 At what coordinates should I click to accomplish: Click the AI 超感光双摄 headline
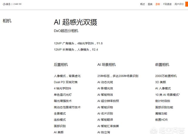[75, 22]
